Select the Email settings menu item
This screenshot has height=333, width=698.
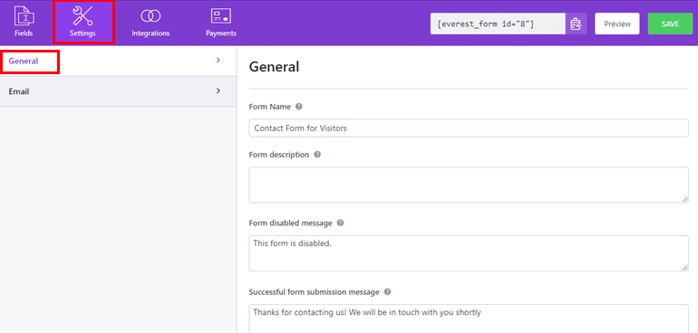pyautogui.click(x=118, y=91)
